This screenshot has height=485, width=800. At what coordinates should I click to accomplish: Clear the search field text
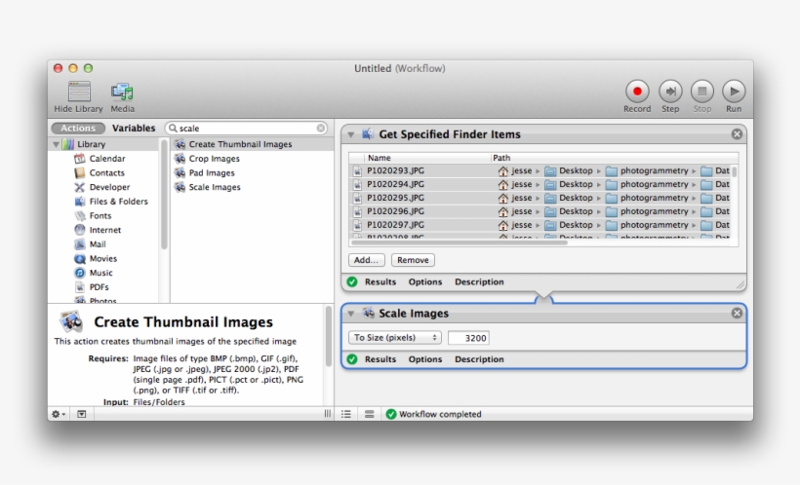point(321,128)
